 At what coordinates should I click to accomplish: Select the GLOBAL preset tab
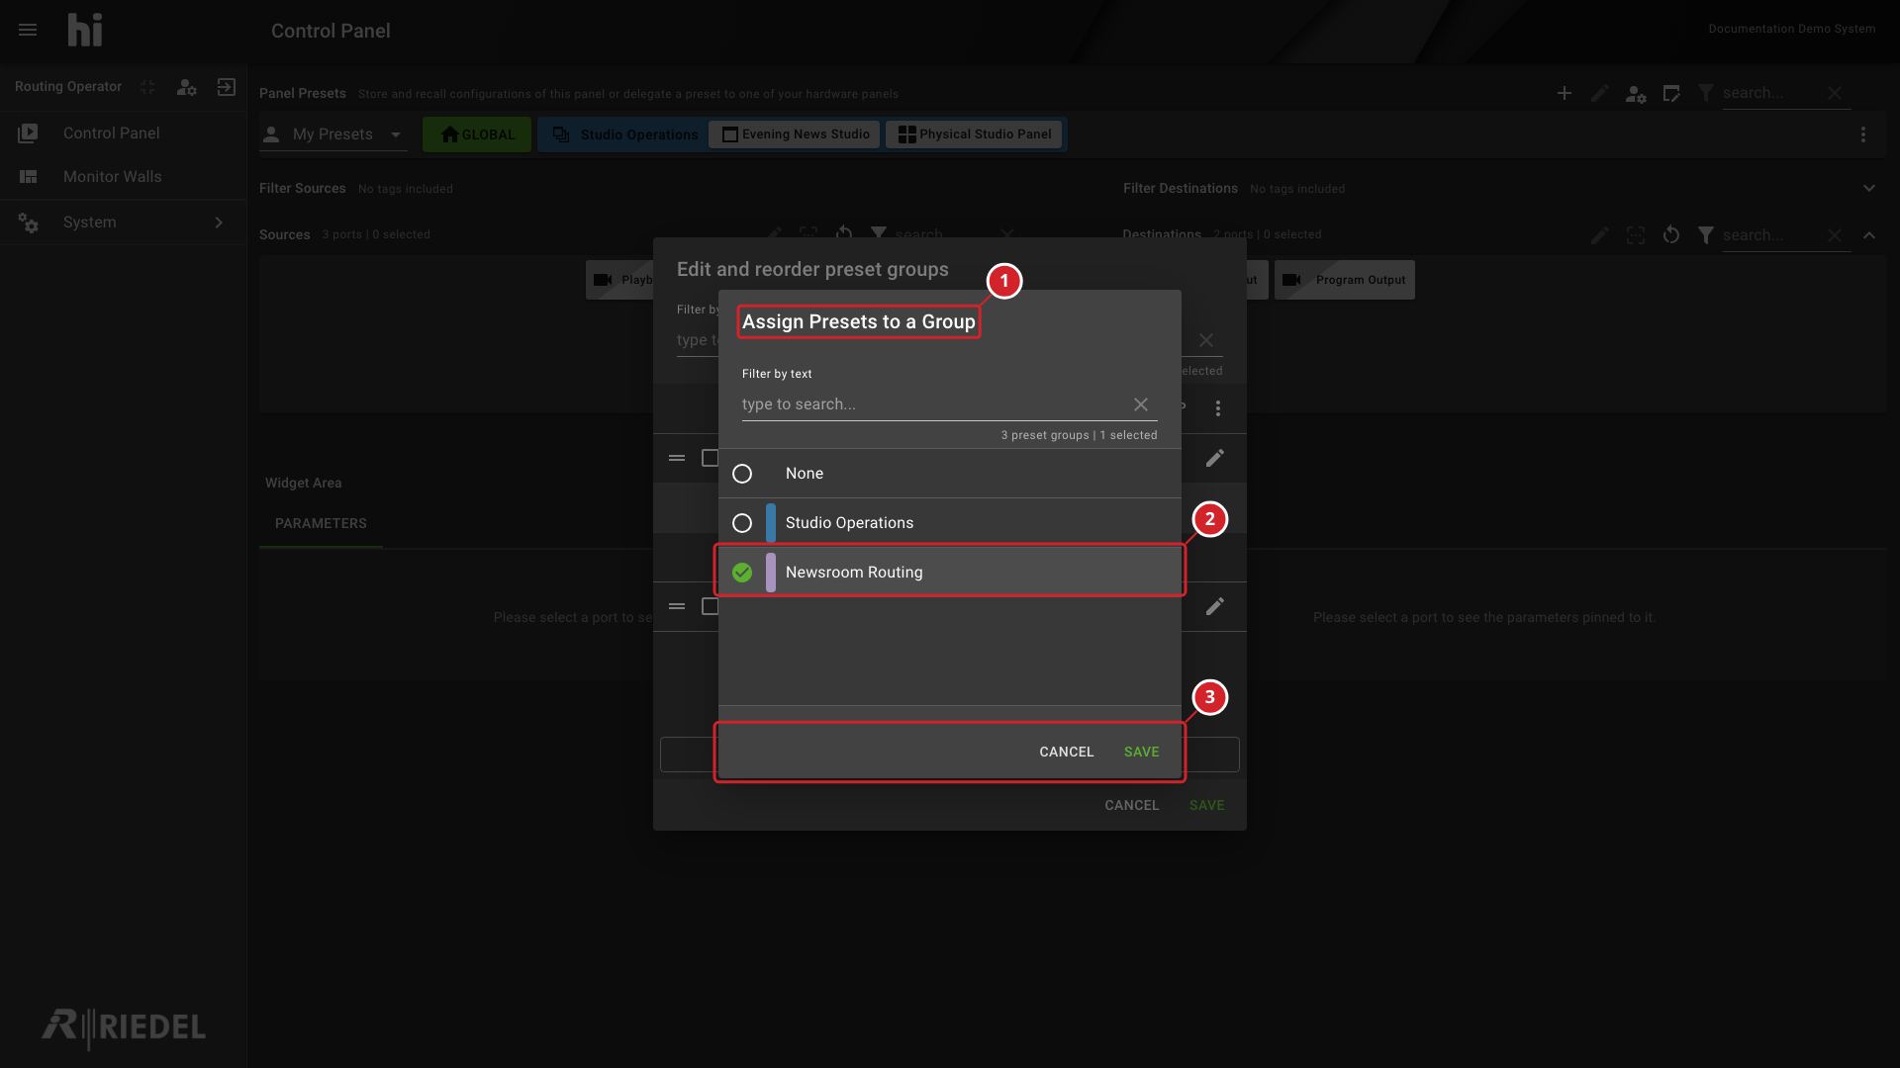(x=477, y=134)
